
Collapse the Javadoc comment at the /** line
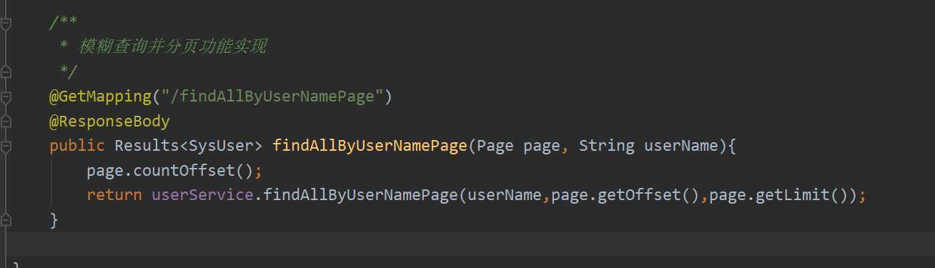6,25
